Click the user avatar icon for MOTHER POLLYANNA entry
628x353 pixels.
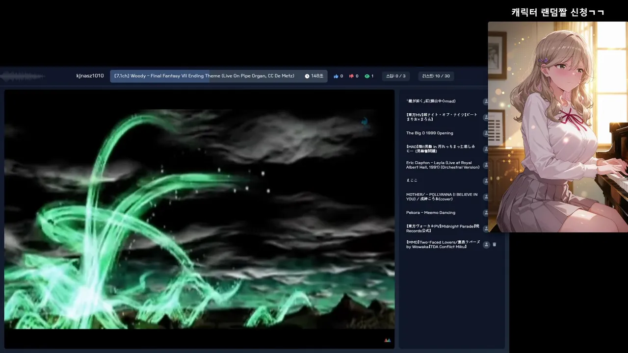coord(486,197)
